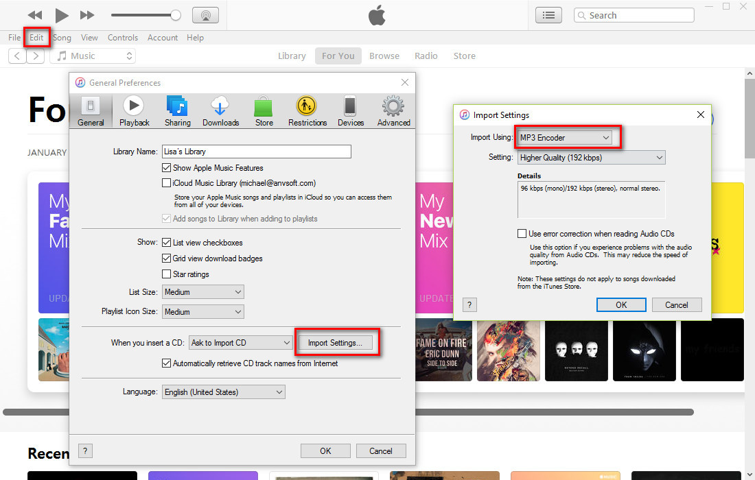
Task: Switch to the Library tab
Action: click(292, 56)
